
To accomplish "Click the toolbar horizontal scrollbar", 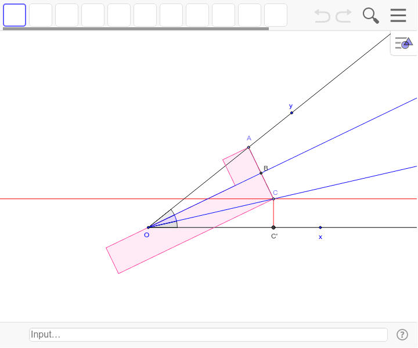I will pyautogui.click(x=136, y=28).
